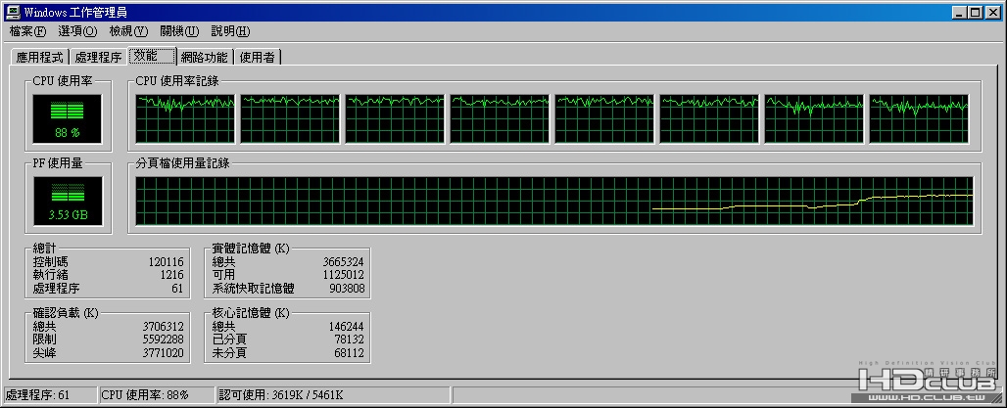Click the eighth CPU usage history graph
This screenshot has width=1007, height=408.
[x=919, y=119]
